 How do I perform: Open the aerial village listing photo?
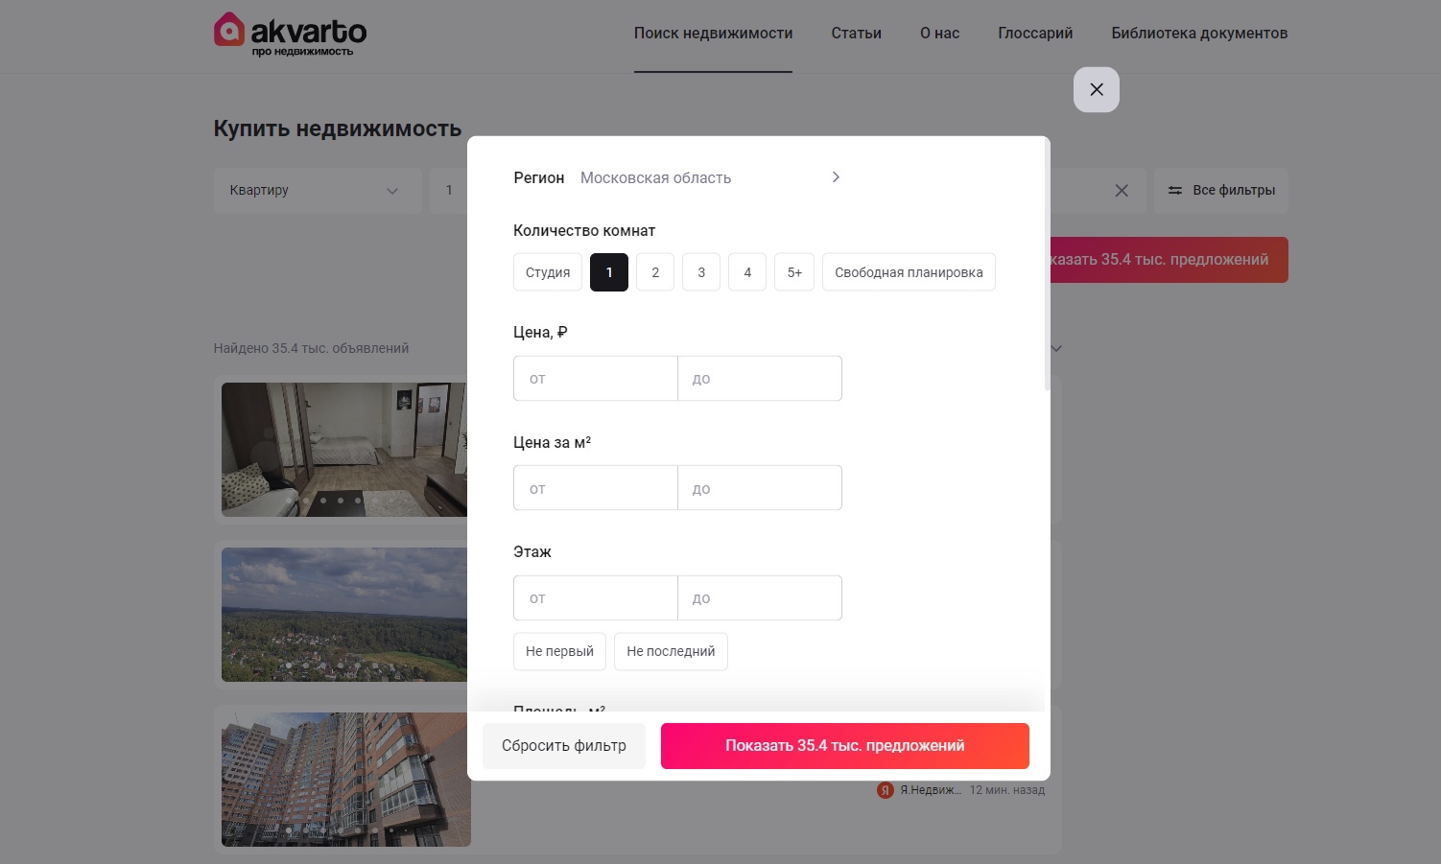point(344,615)
